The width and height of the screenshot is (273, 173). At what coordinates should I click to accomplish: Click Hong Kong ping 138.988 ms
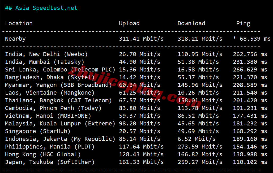250,154
